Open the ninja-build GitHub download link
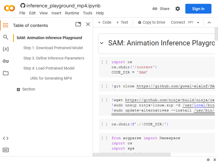Screen dimensions: 218x163 pos(170,100)
